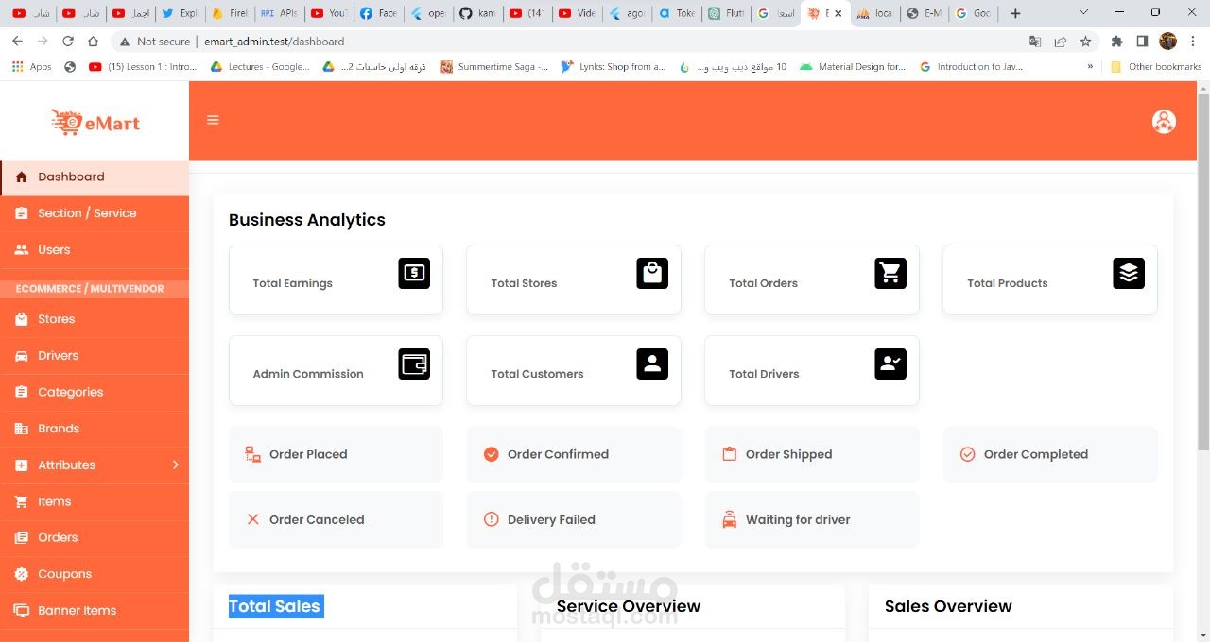
Task: Switch to the Facebook browser tab
Action: pos(378,13)
